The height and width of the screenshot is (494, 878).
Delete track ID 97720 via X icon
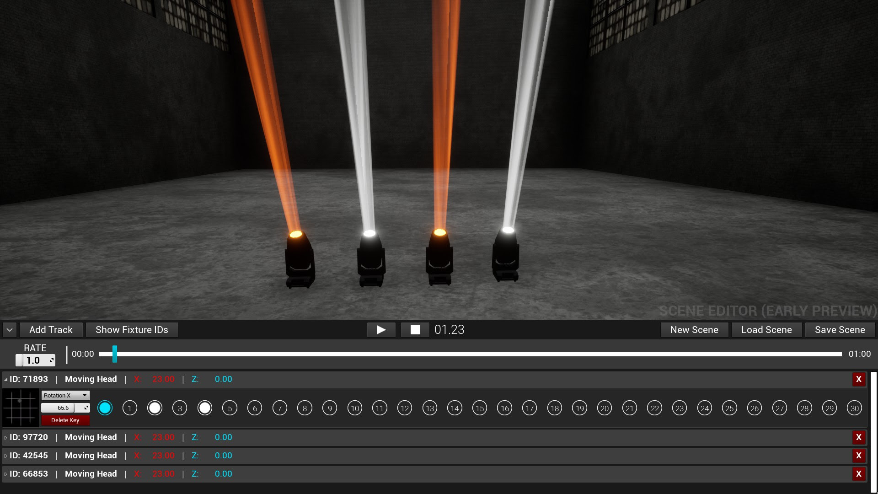[858, 437]
